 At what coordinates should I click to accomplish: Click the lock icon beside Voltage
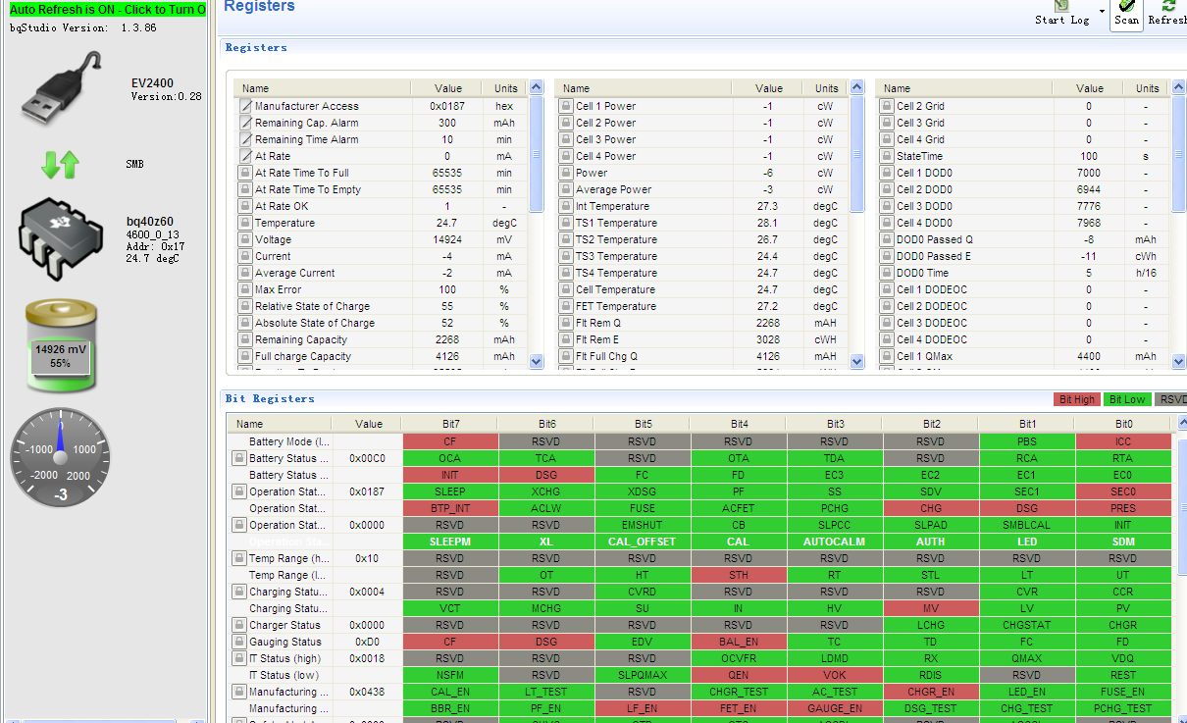point(245,239)
